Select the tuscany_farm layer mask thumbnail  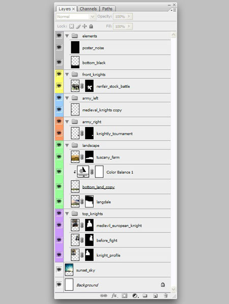(x=89, y=157)
